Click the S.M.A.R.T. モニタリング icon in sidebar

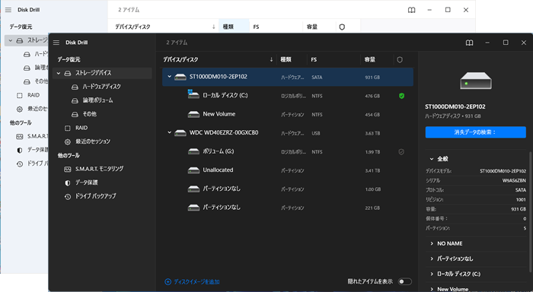click(x=68, y=169)
